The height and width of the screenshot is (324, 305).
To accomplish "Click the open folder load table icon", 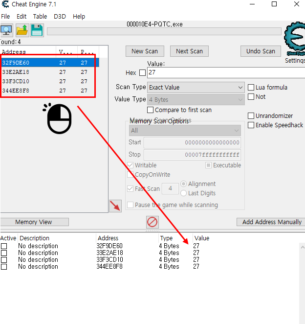I will (x=22, y=30).
